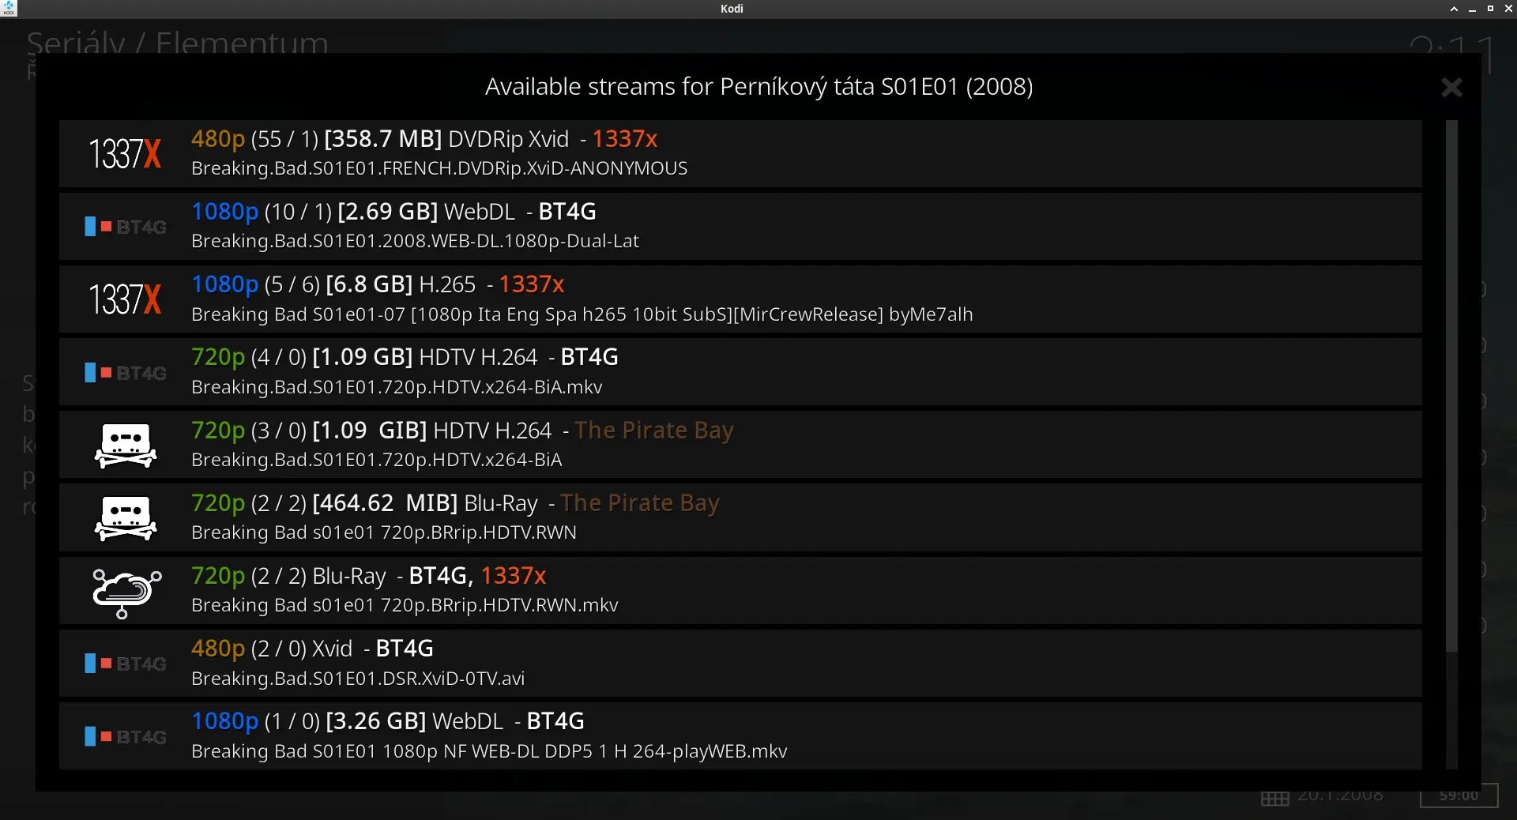Click the BT4G logo beside 1080p WebDL 2.69 GB

click(125, 227)
